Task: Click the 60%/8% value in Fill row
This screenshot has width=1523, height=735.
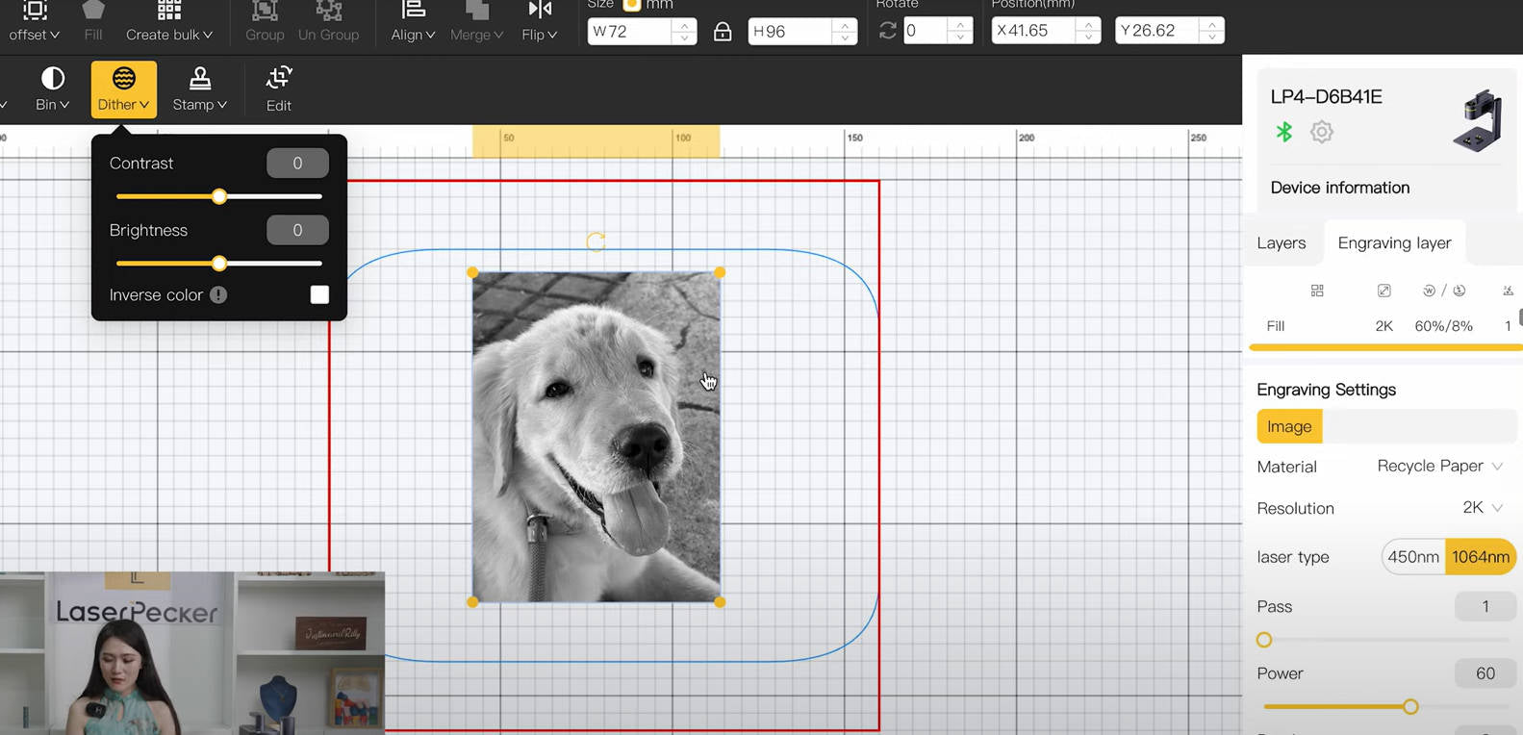Action: pyautogui.click(x=1443, y=326)
